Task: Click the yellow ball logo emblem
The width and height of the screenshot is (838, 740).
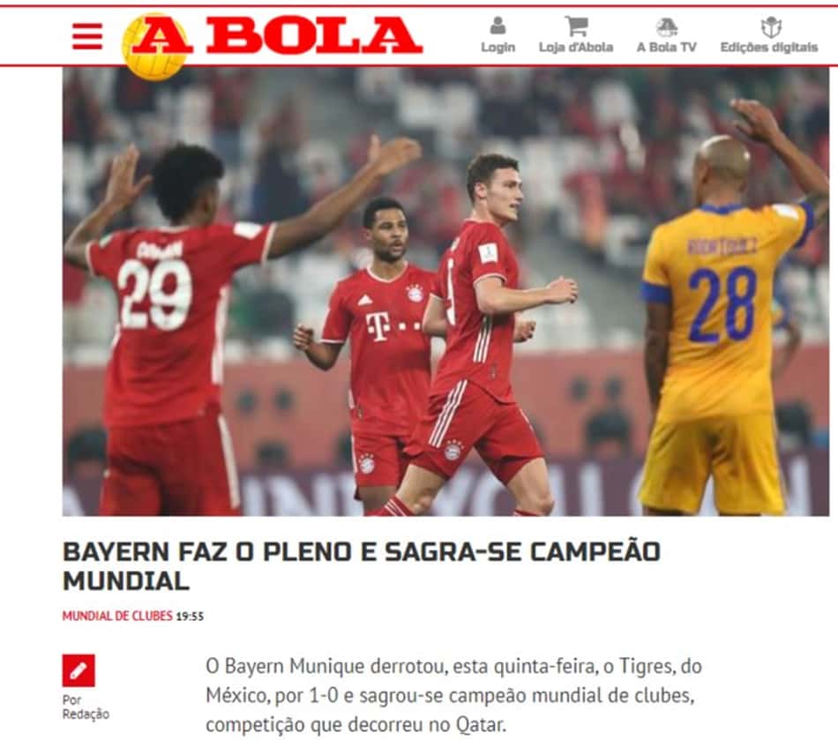Action: click(154, 48)
